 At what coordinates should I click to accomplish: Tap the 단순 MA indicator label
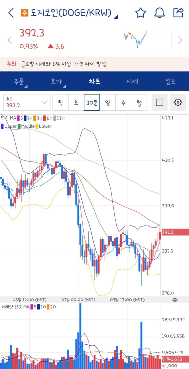(8, 118)
